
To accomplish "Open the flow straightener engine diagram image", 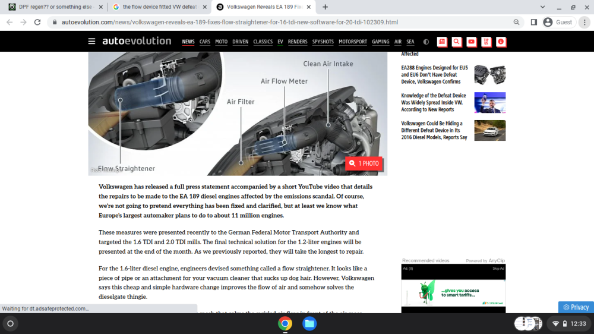I will tap(238, 114).
